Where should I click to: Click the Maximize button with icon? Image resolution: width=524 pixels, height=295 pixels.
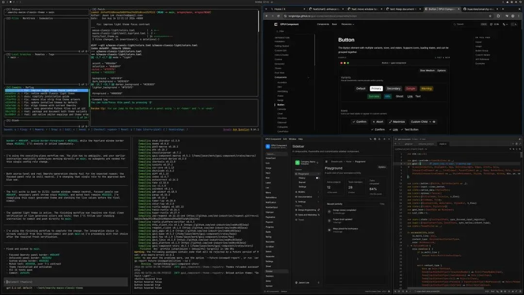coord(397,122)
